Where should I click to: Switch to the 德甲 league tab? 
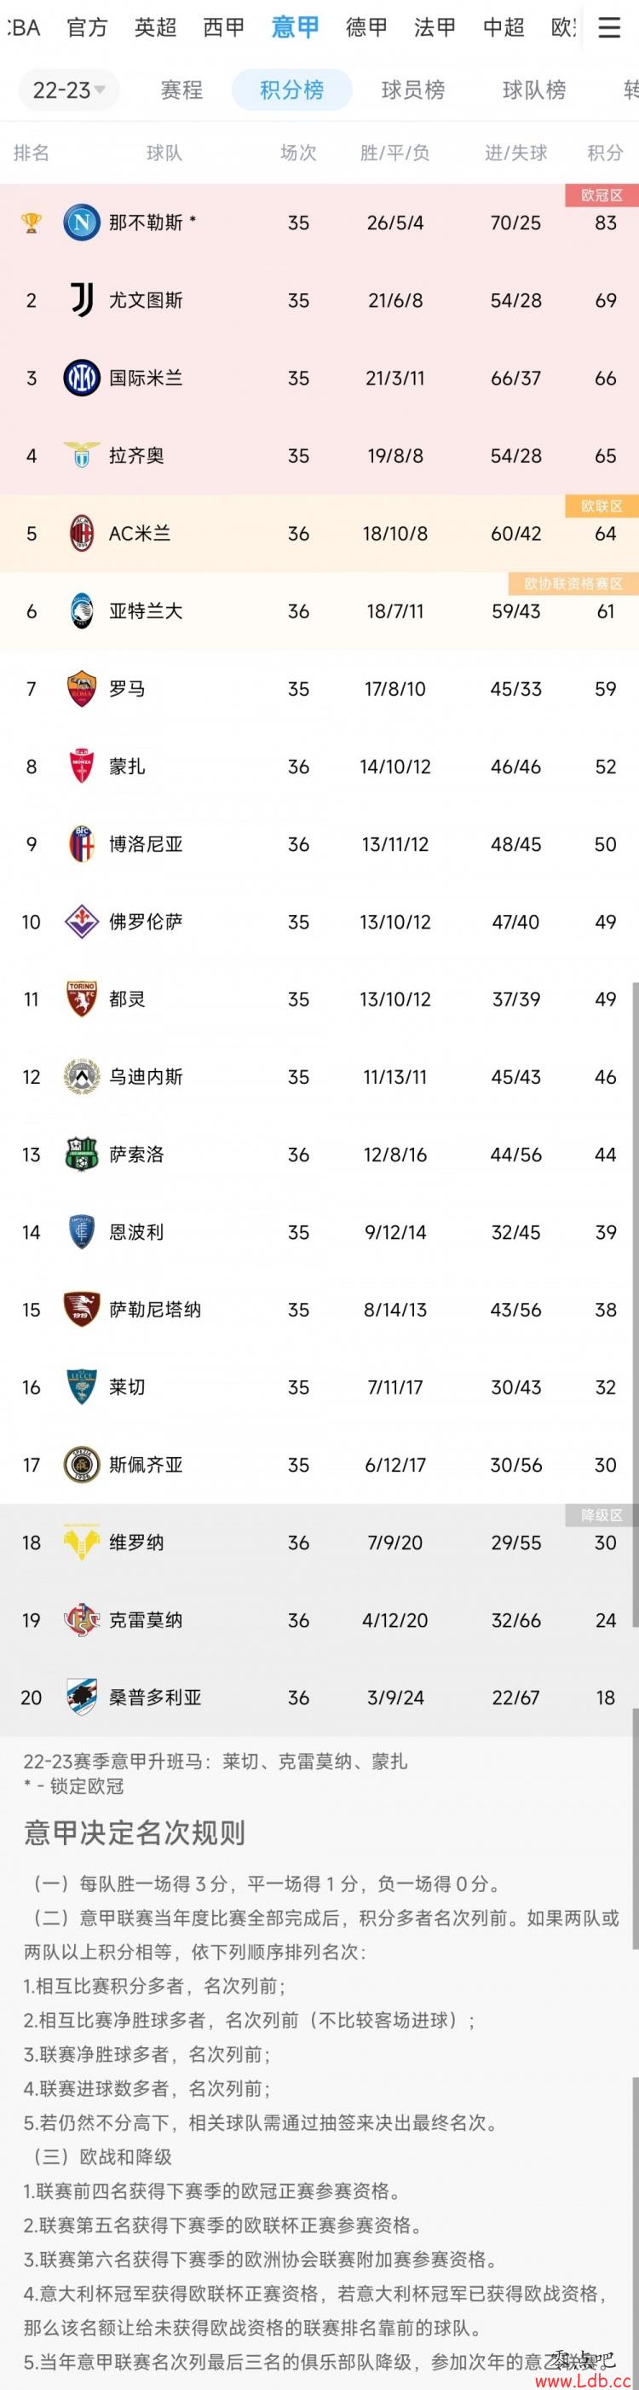point(366,28)
